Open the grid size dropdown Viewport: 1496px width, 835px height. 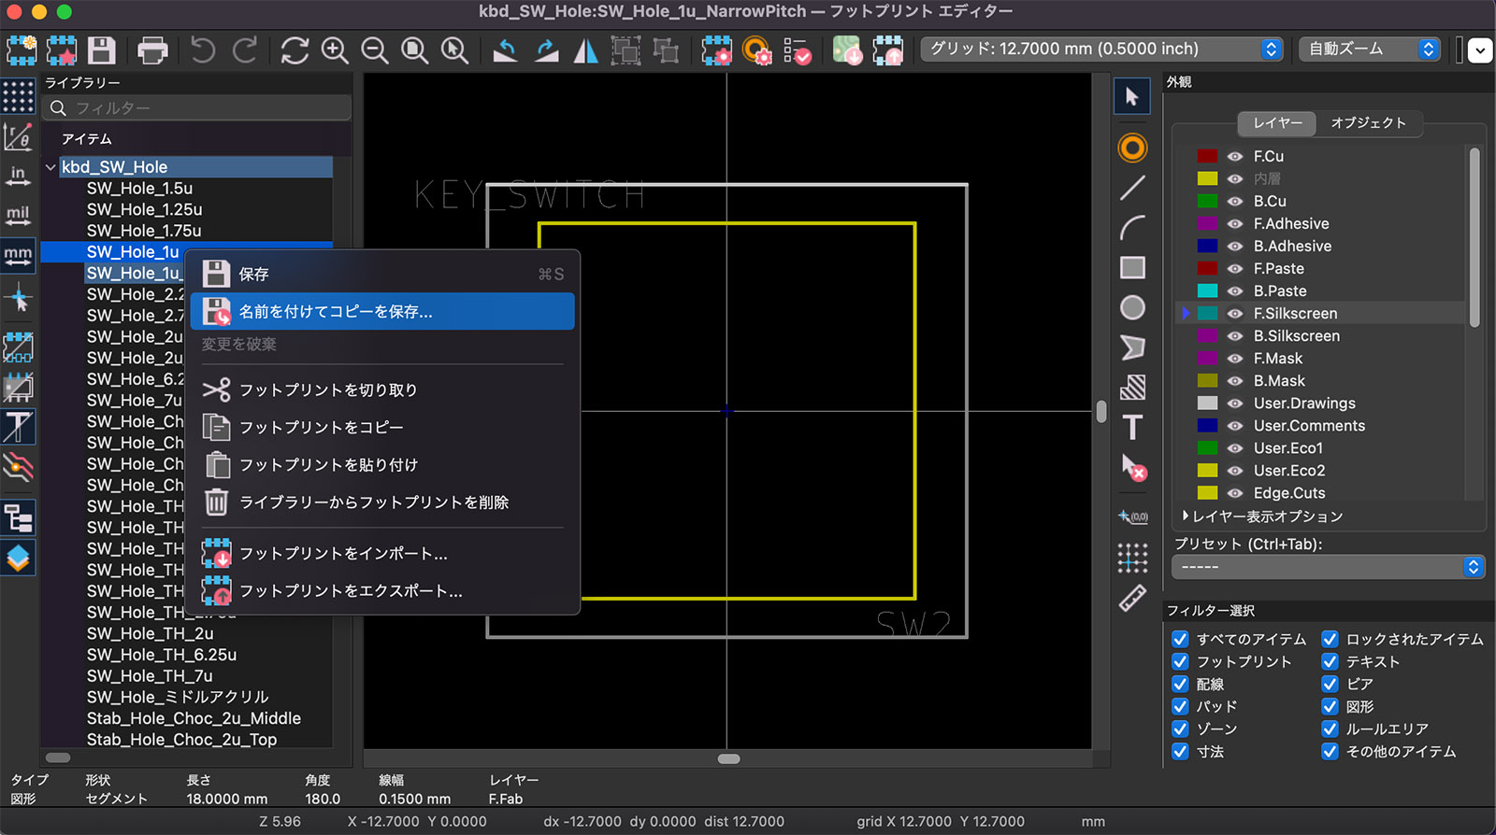pyautogui.click(x=1102, y=50)
